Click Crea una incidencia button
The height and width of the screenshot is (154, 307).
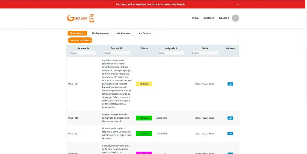(80, 40)
